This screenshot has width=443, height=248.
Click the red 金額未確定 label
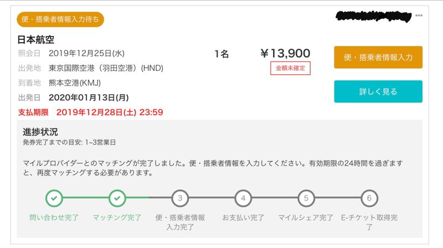coord(290,69)
